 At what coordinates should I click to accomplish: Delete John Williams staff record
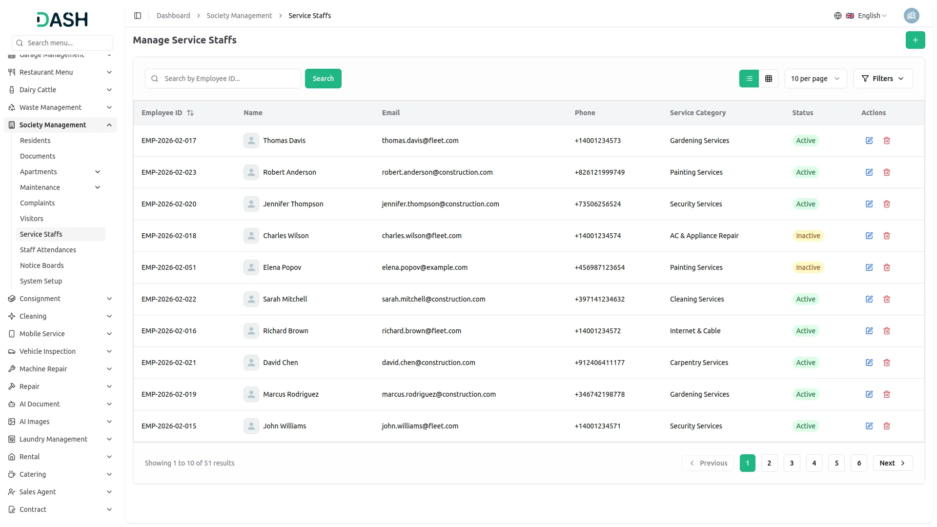886,426
